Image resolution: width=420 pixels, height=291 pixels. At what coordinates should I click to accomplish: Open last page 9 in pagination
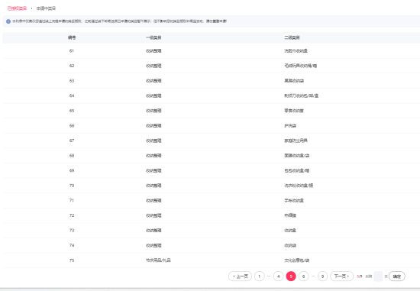point(322,276)
